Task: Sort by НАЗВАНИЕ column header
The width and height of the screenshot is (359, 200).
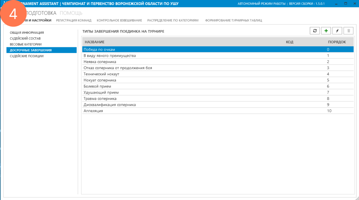Action: click(x=94, y=42)
